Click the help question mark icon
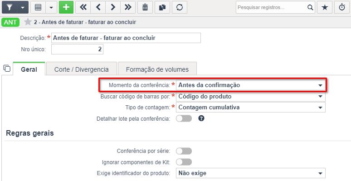The image size is (351, 181). tap(201, 118)
